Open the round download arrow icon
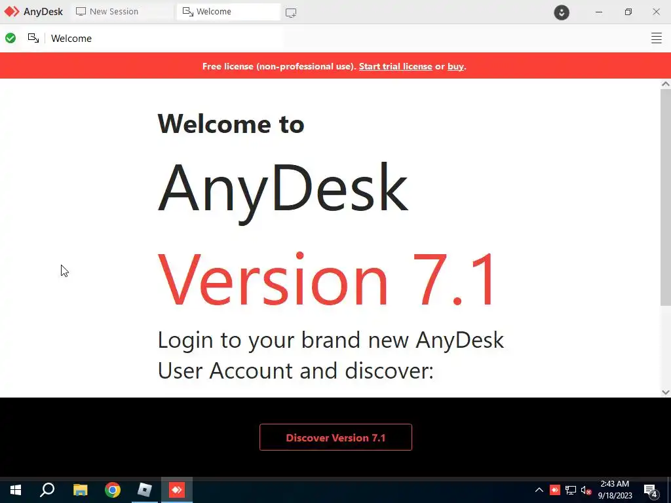Screen dimensions: 671x503 (x=562, y=12)
